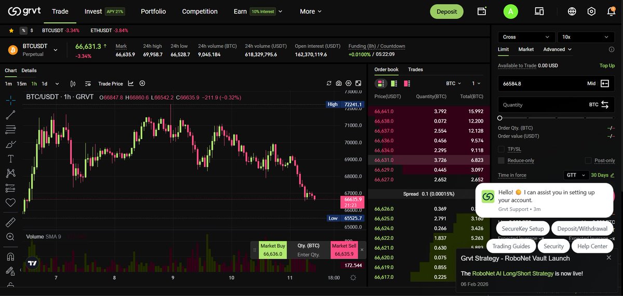The height and width of the screenshot is (296, 623).
Task: Open the GTT time-in-force dropdown
Action: pos(576,176)
